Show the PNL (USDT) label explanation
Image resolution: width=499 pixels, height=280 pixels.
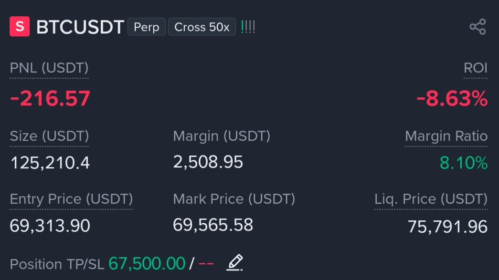pos(49,68)
